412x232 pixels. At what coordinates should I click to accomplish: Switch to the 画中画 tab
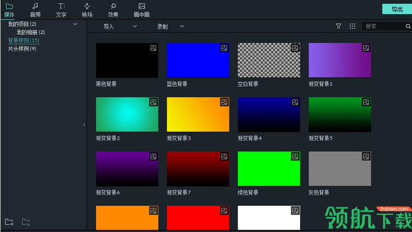pyautogui.click(x=142, y=10)
